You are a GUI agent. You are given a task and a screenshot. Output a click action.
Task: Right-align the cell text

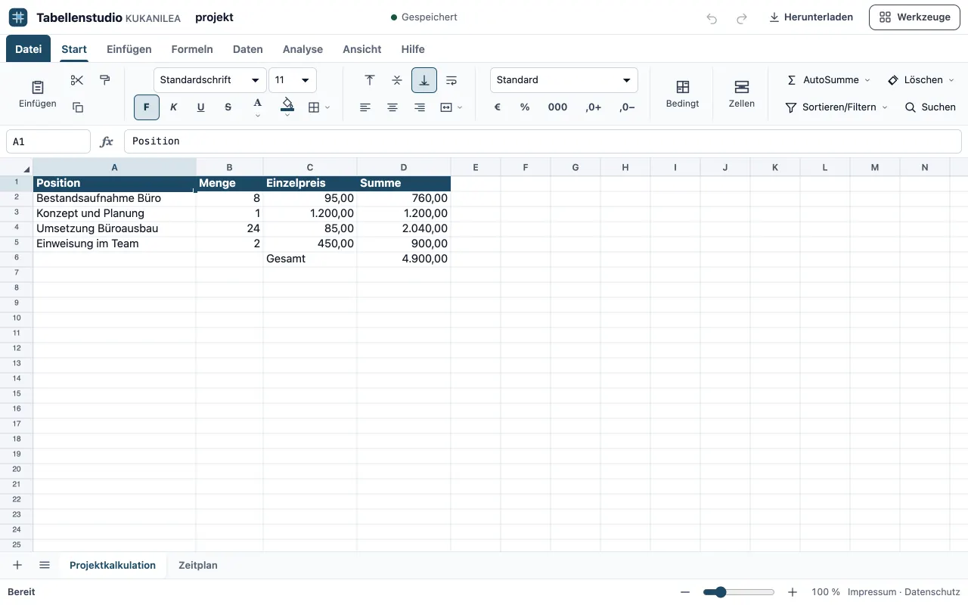[420, 107]
